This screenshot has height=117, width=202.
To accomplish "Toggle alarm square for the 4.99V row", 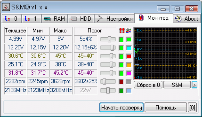I will click(x=121, y=40).
